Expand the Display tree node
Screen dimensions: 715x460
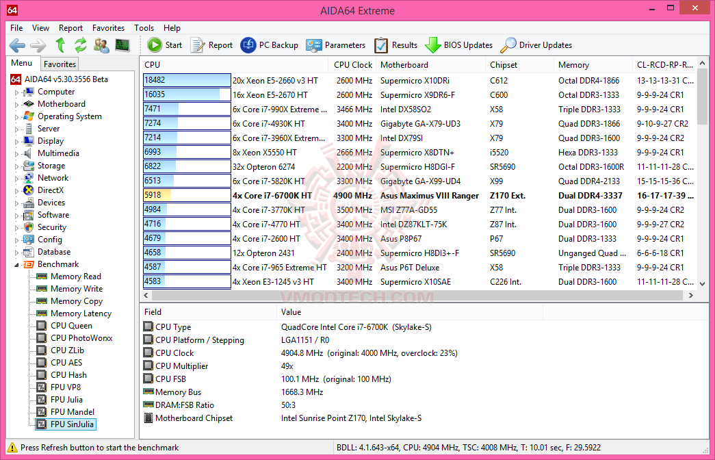(x=17, y=142)
